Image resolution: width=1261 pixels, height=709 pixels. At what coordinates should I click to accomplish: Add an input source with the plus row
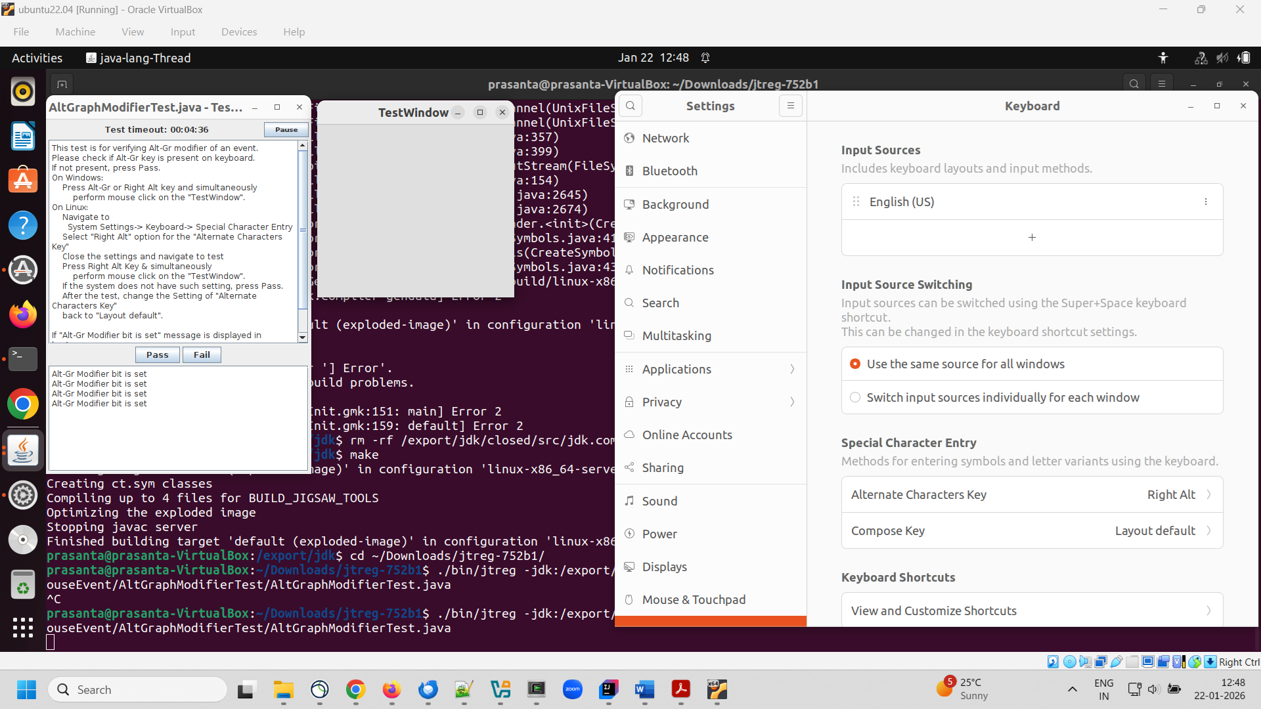click(x=1031, y=237)
